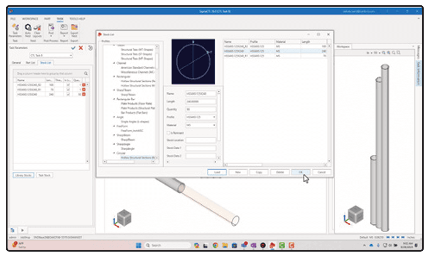Image resolution: width=431 pixels, height=258 pixels.
Task: Click the circular profile preview image
Action: [193, 61]
